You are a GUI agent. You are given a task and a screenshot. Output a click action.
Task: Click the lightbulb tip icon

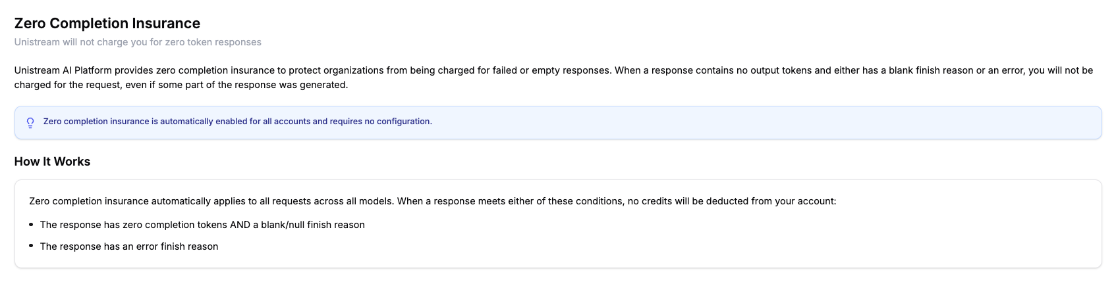(30, 122)
